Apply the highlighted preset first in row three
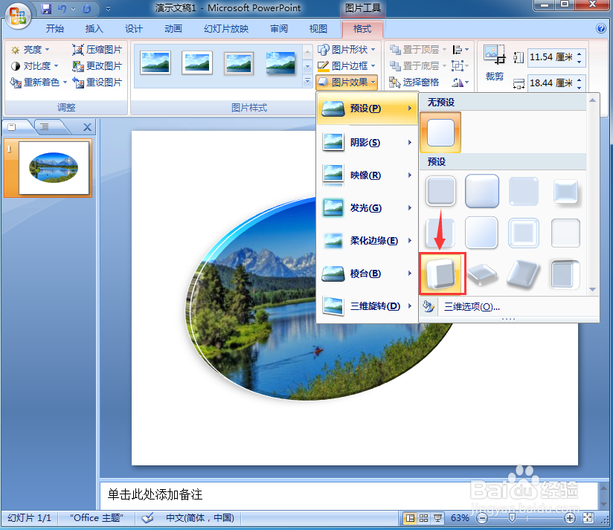The image size is (613, 530). coord(442,274)
